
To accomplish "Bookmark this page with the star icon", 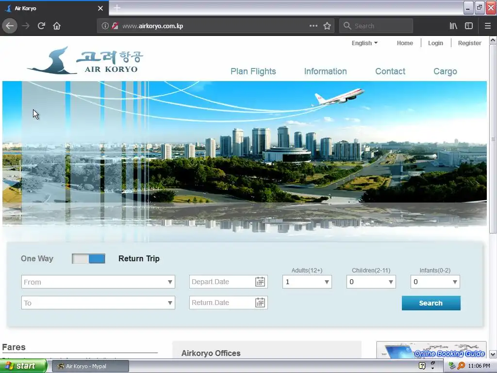I will pyautogui.click(x=327, y=26).
